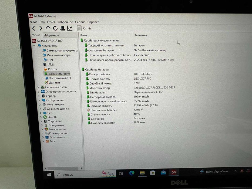Image resolution: width=252 pixels, height=189 pixels.
Task: Open the Mail app from the taskbar
Action: pos(163,173)
